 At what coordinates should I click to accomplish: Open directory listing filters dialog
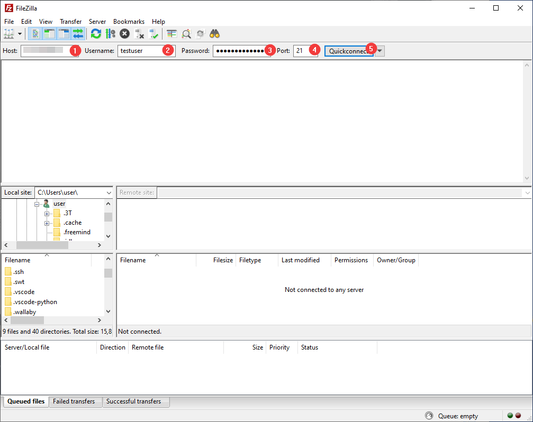tap(171, 34)
